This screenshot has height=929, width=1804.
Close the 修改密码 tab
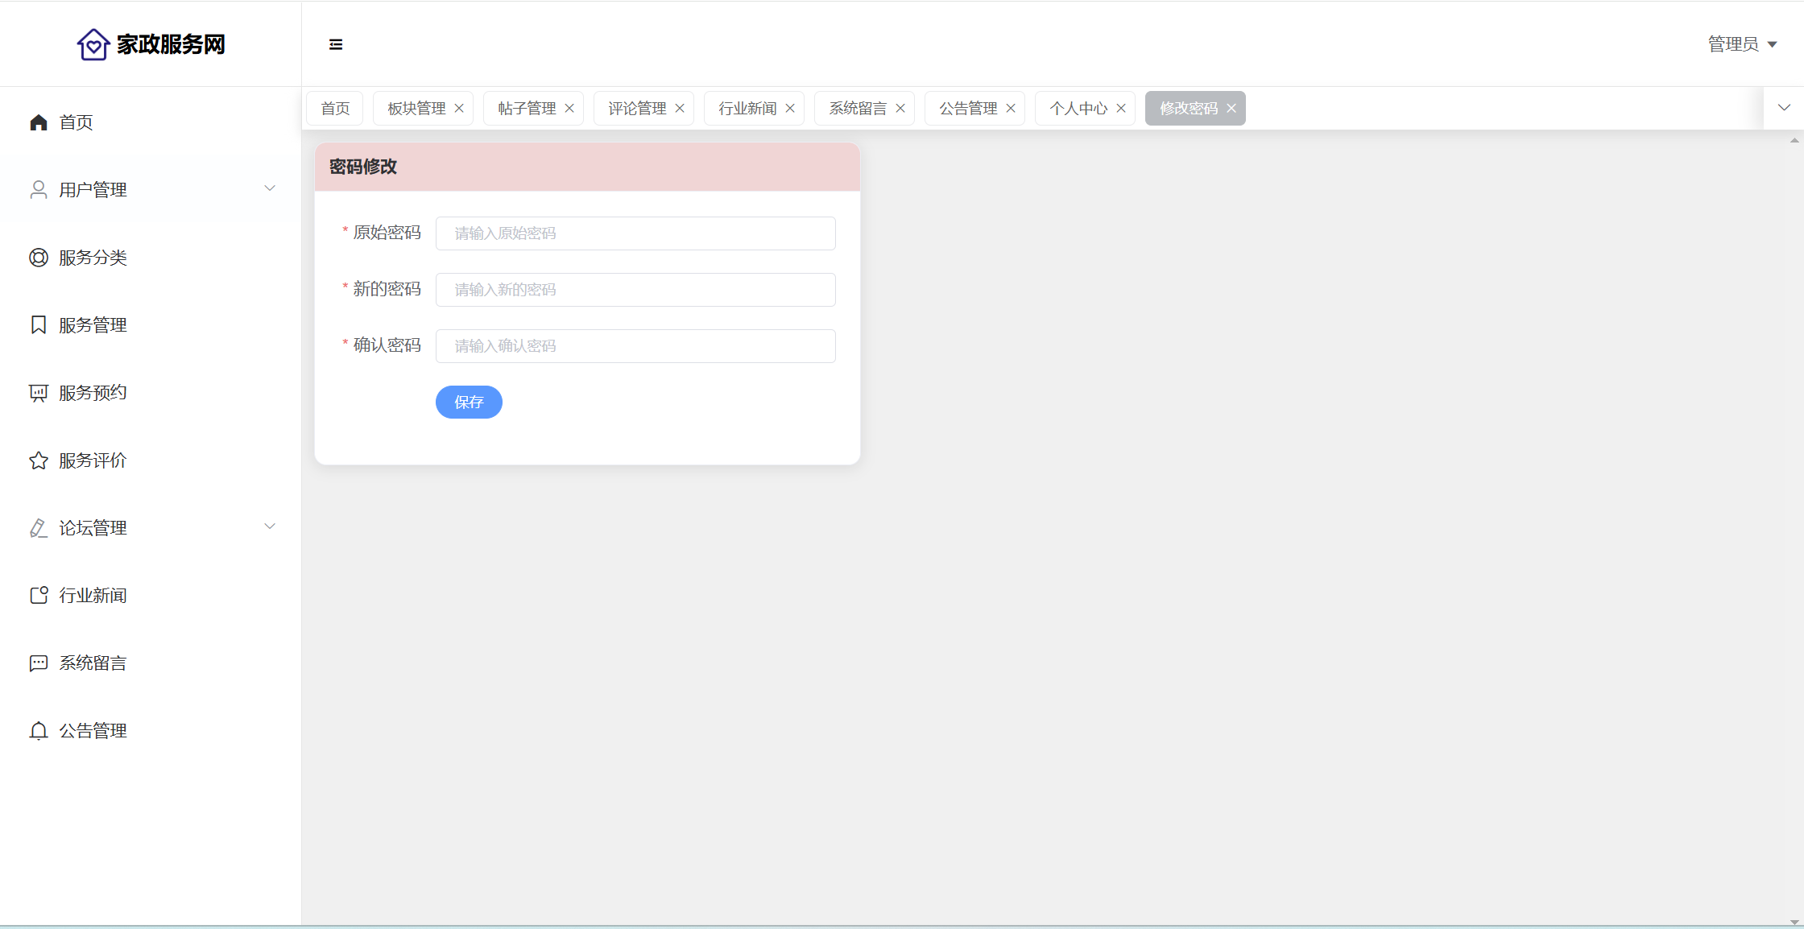point(1231,109)
